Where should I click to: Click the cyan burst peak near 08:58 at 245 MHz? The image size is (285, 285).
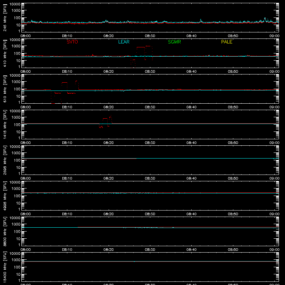coord(265,19)
